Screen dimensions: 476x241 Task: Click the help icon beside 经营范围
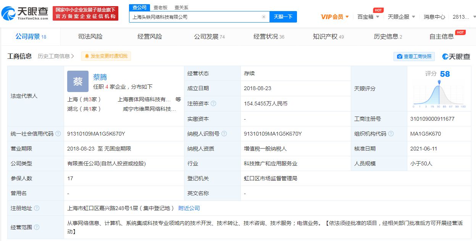click(37, 227)
